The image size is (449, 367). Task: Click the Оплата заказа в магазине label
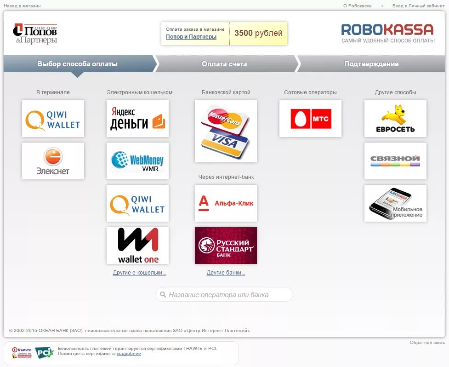[x=195, y=29]
